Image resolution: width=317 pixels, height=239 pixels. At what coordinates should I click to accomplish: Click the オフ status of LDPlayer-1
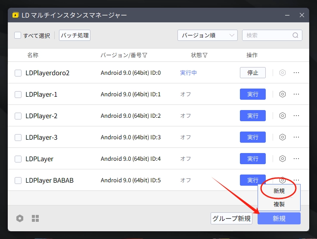[186, 94]
